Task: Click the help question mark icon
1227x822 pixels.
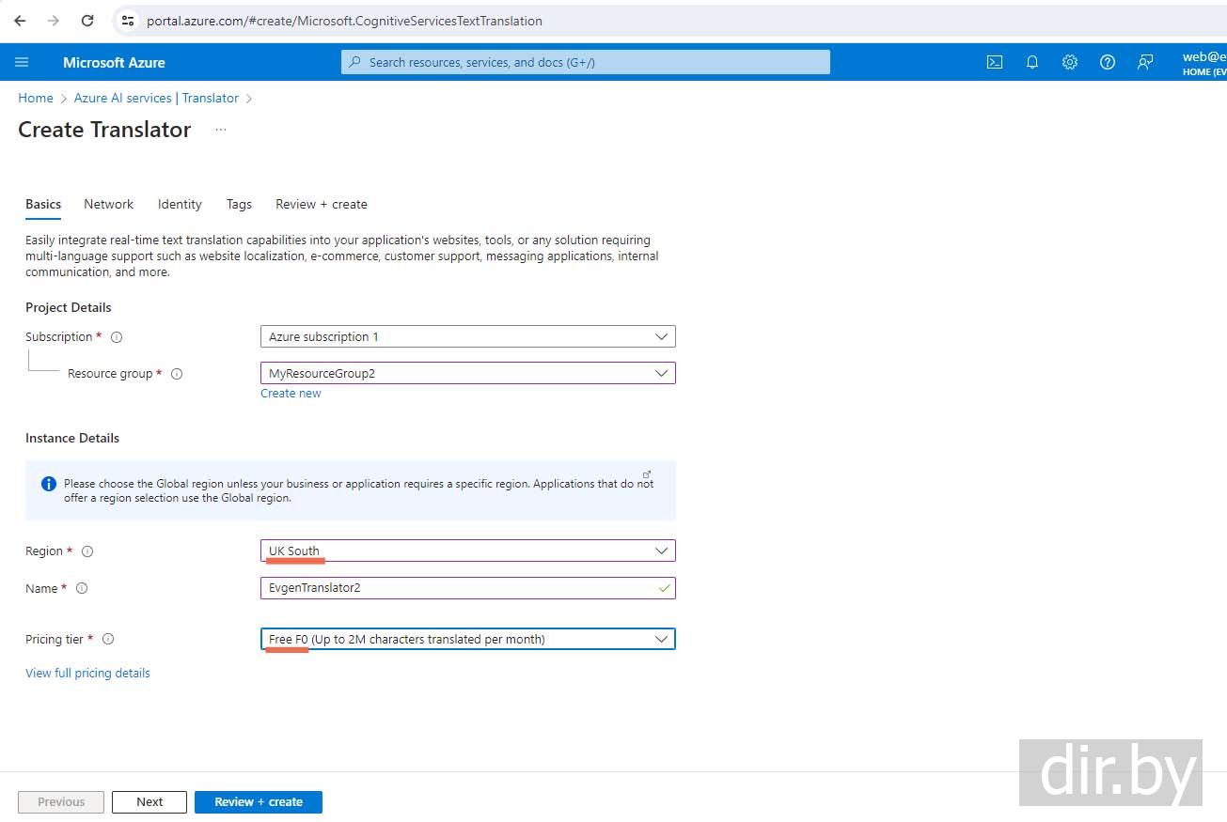Action: click(1107, 62)
